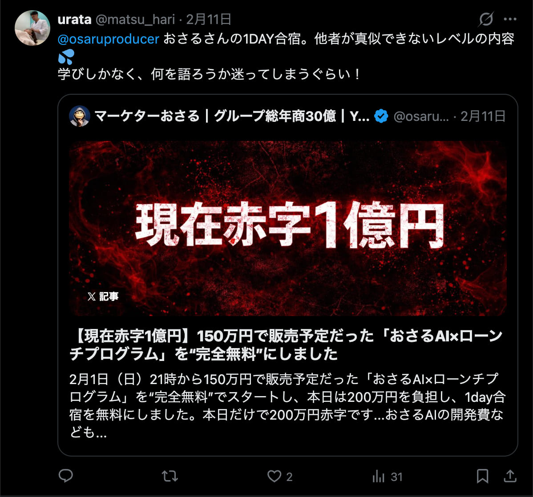
Task: View analytics bar chart icon showing 31
Action: [378, 476]
